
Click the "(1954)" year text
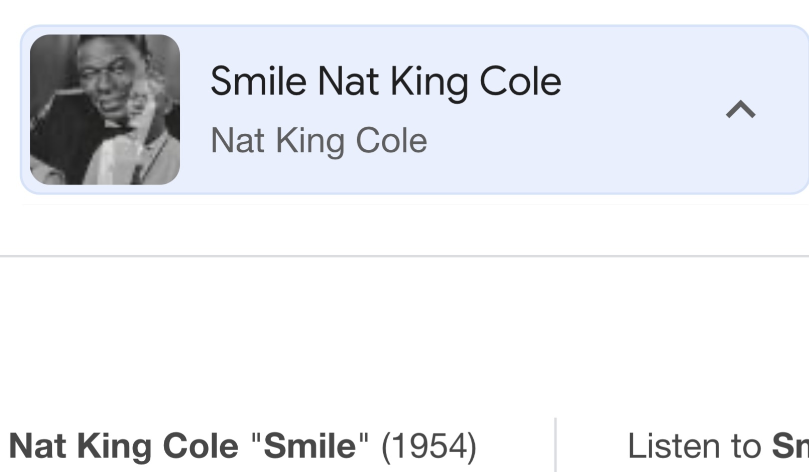click(428, 446)
